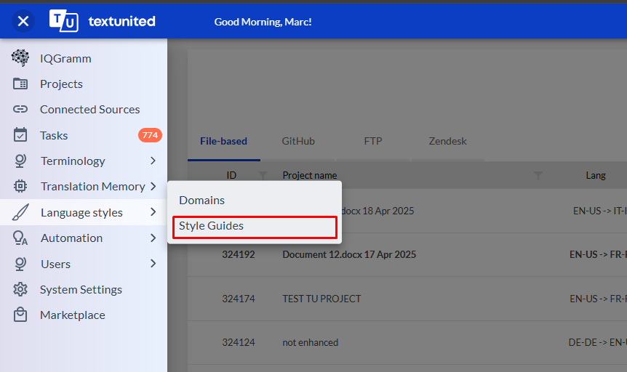This screenshot has width=627, height=372.
Task: Click the Tasks calendar icon
Action: 20,135
